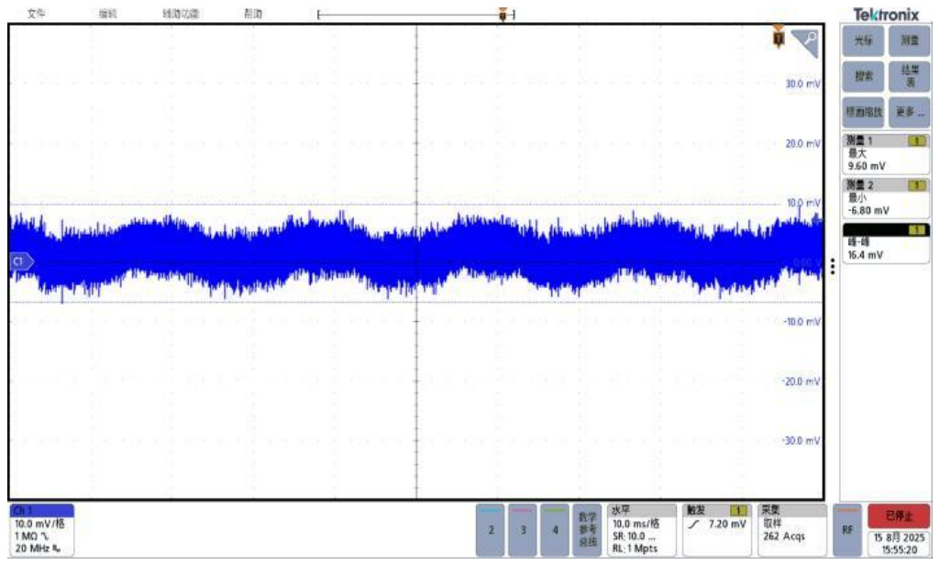Expand the 更多 ... options
940x566 pixels.
click(909, 112)
